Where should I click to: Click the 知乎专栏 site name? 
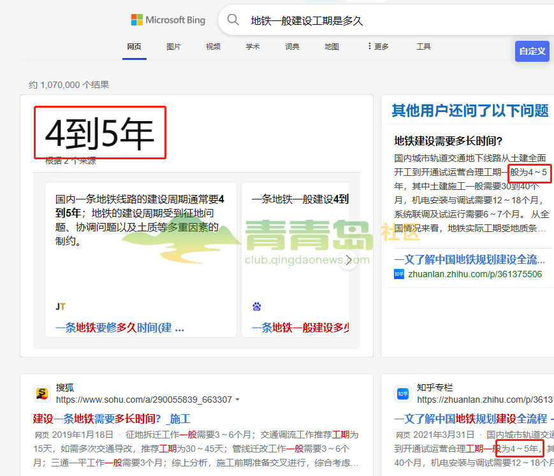pyautogui.click(x=435, y=387)
